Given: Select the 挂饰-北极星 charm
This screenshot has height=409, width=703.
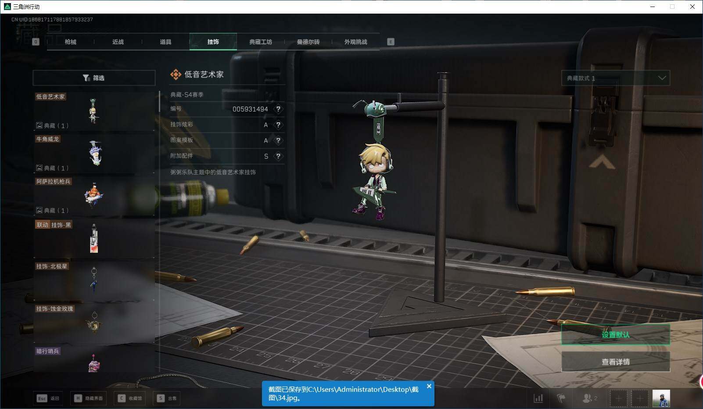Looking at the screenshot, I should pyautogui.click(x=94, y=281).
